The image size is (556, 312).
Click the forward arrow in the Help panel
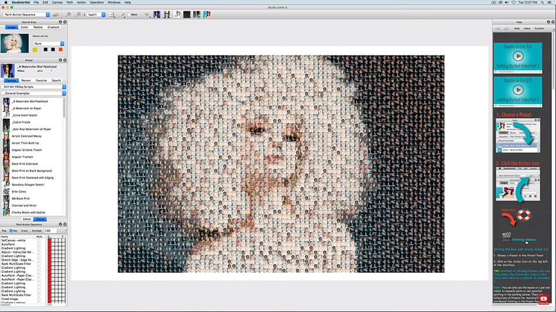(507, 28)
